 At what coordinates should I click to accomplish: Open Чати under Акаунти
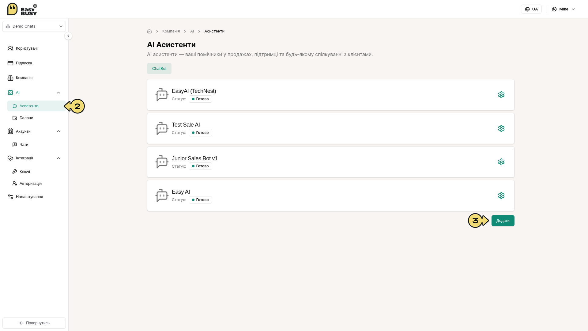coord(36,145)
